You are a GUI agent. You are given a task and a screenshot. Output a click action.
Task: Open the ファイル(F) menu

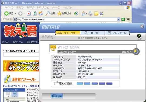coord(9,8)
